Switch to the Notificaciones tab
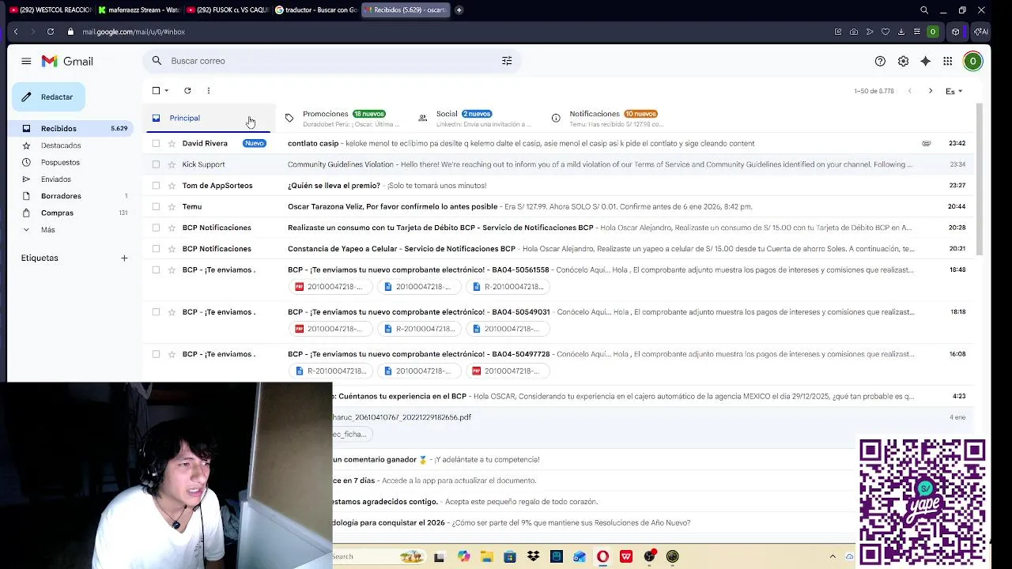The image size is (1012, 569). (x=609, y=118)
